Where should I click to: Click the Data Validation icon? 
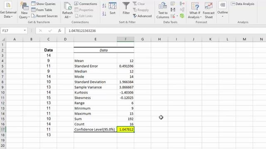point(173,16)
